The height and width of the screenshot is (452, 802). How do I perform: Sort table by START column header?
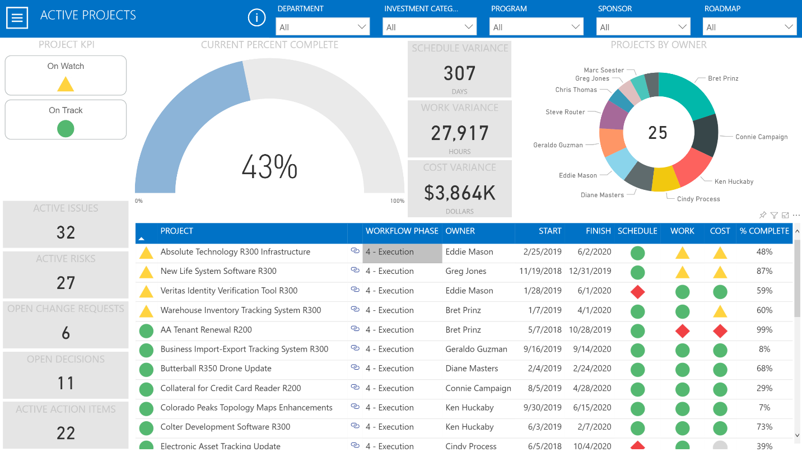(x=550, y=231)
